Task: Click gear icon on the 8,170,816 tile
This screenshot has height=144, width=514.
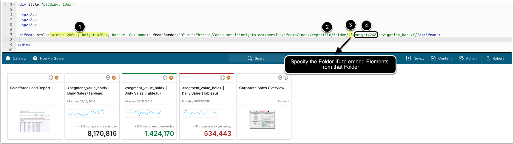Action: (x=108, y=78)
